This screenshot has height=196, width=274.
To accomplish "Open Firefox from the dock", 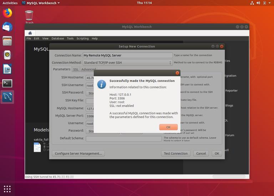I will [7, 14].
